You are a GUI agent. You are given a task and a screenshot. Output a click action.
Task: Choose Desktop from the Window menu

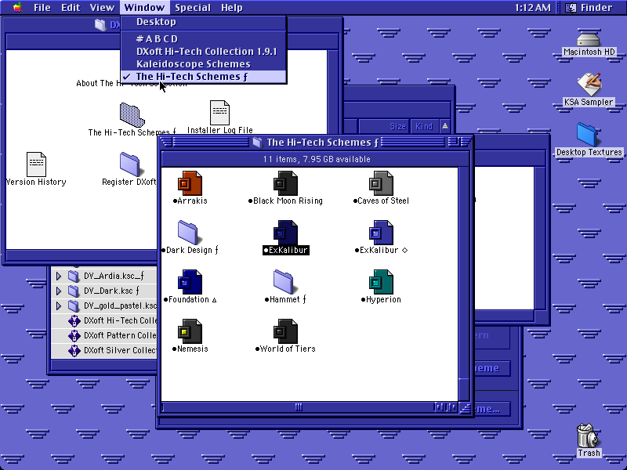click(204, 22)
